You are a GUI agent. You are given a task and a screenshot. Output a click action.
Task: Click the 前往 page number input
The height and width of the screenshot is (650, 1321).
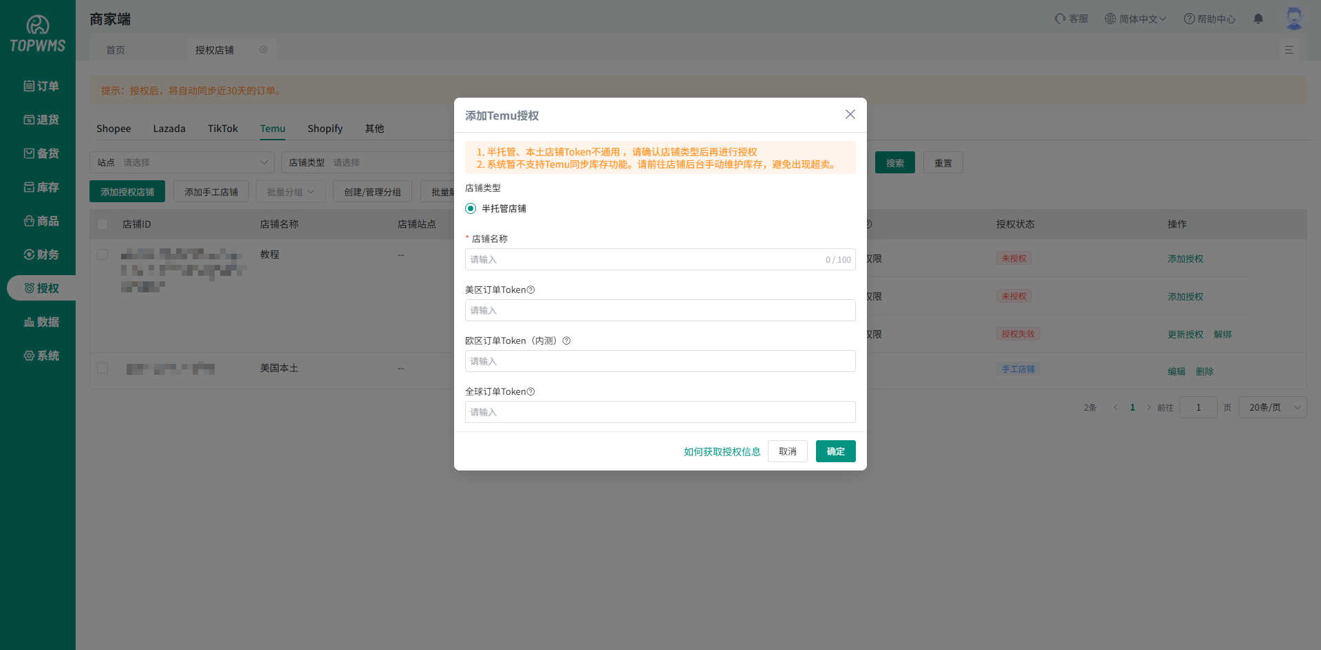tap(1198, 407)
